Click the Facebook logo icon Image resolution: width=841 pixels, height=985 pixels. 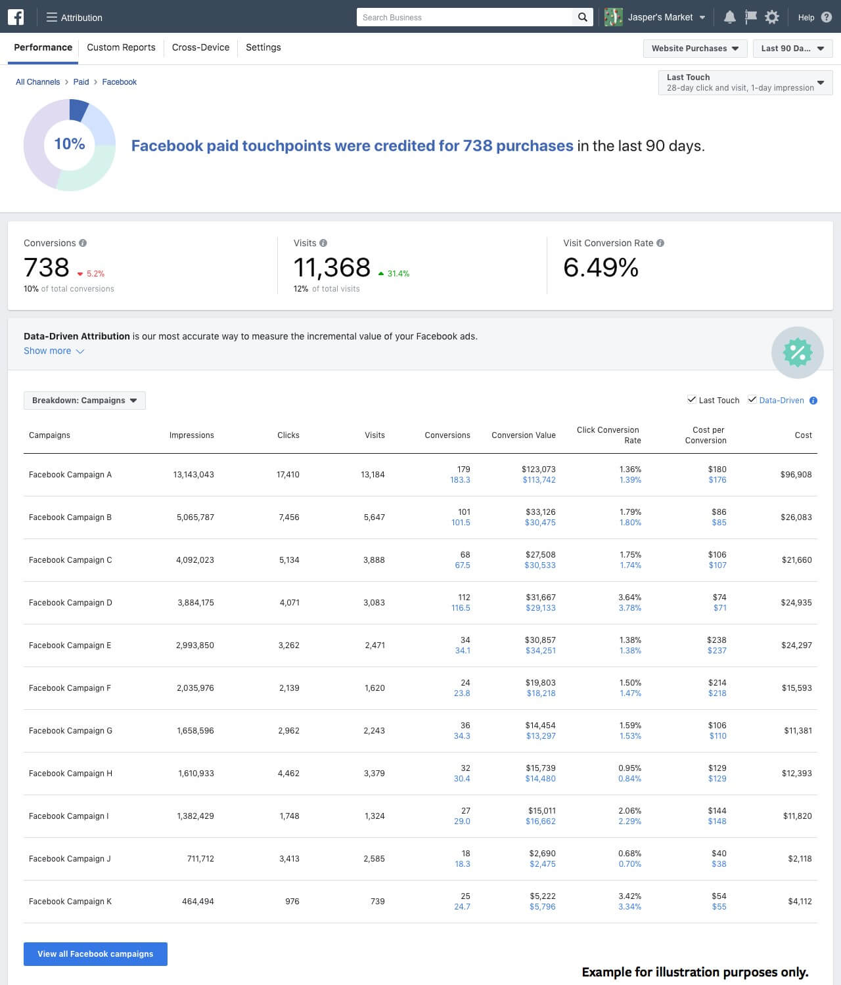(x=16, y=17)
